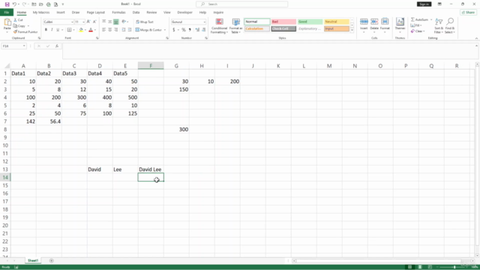Click Increase Decimal icon
Image resolution: width=480 pixels, height=270 pixels.
tap(197, 30)
